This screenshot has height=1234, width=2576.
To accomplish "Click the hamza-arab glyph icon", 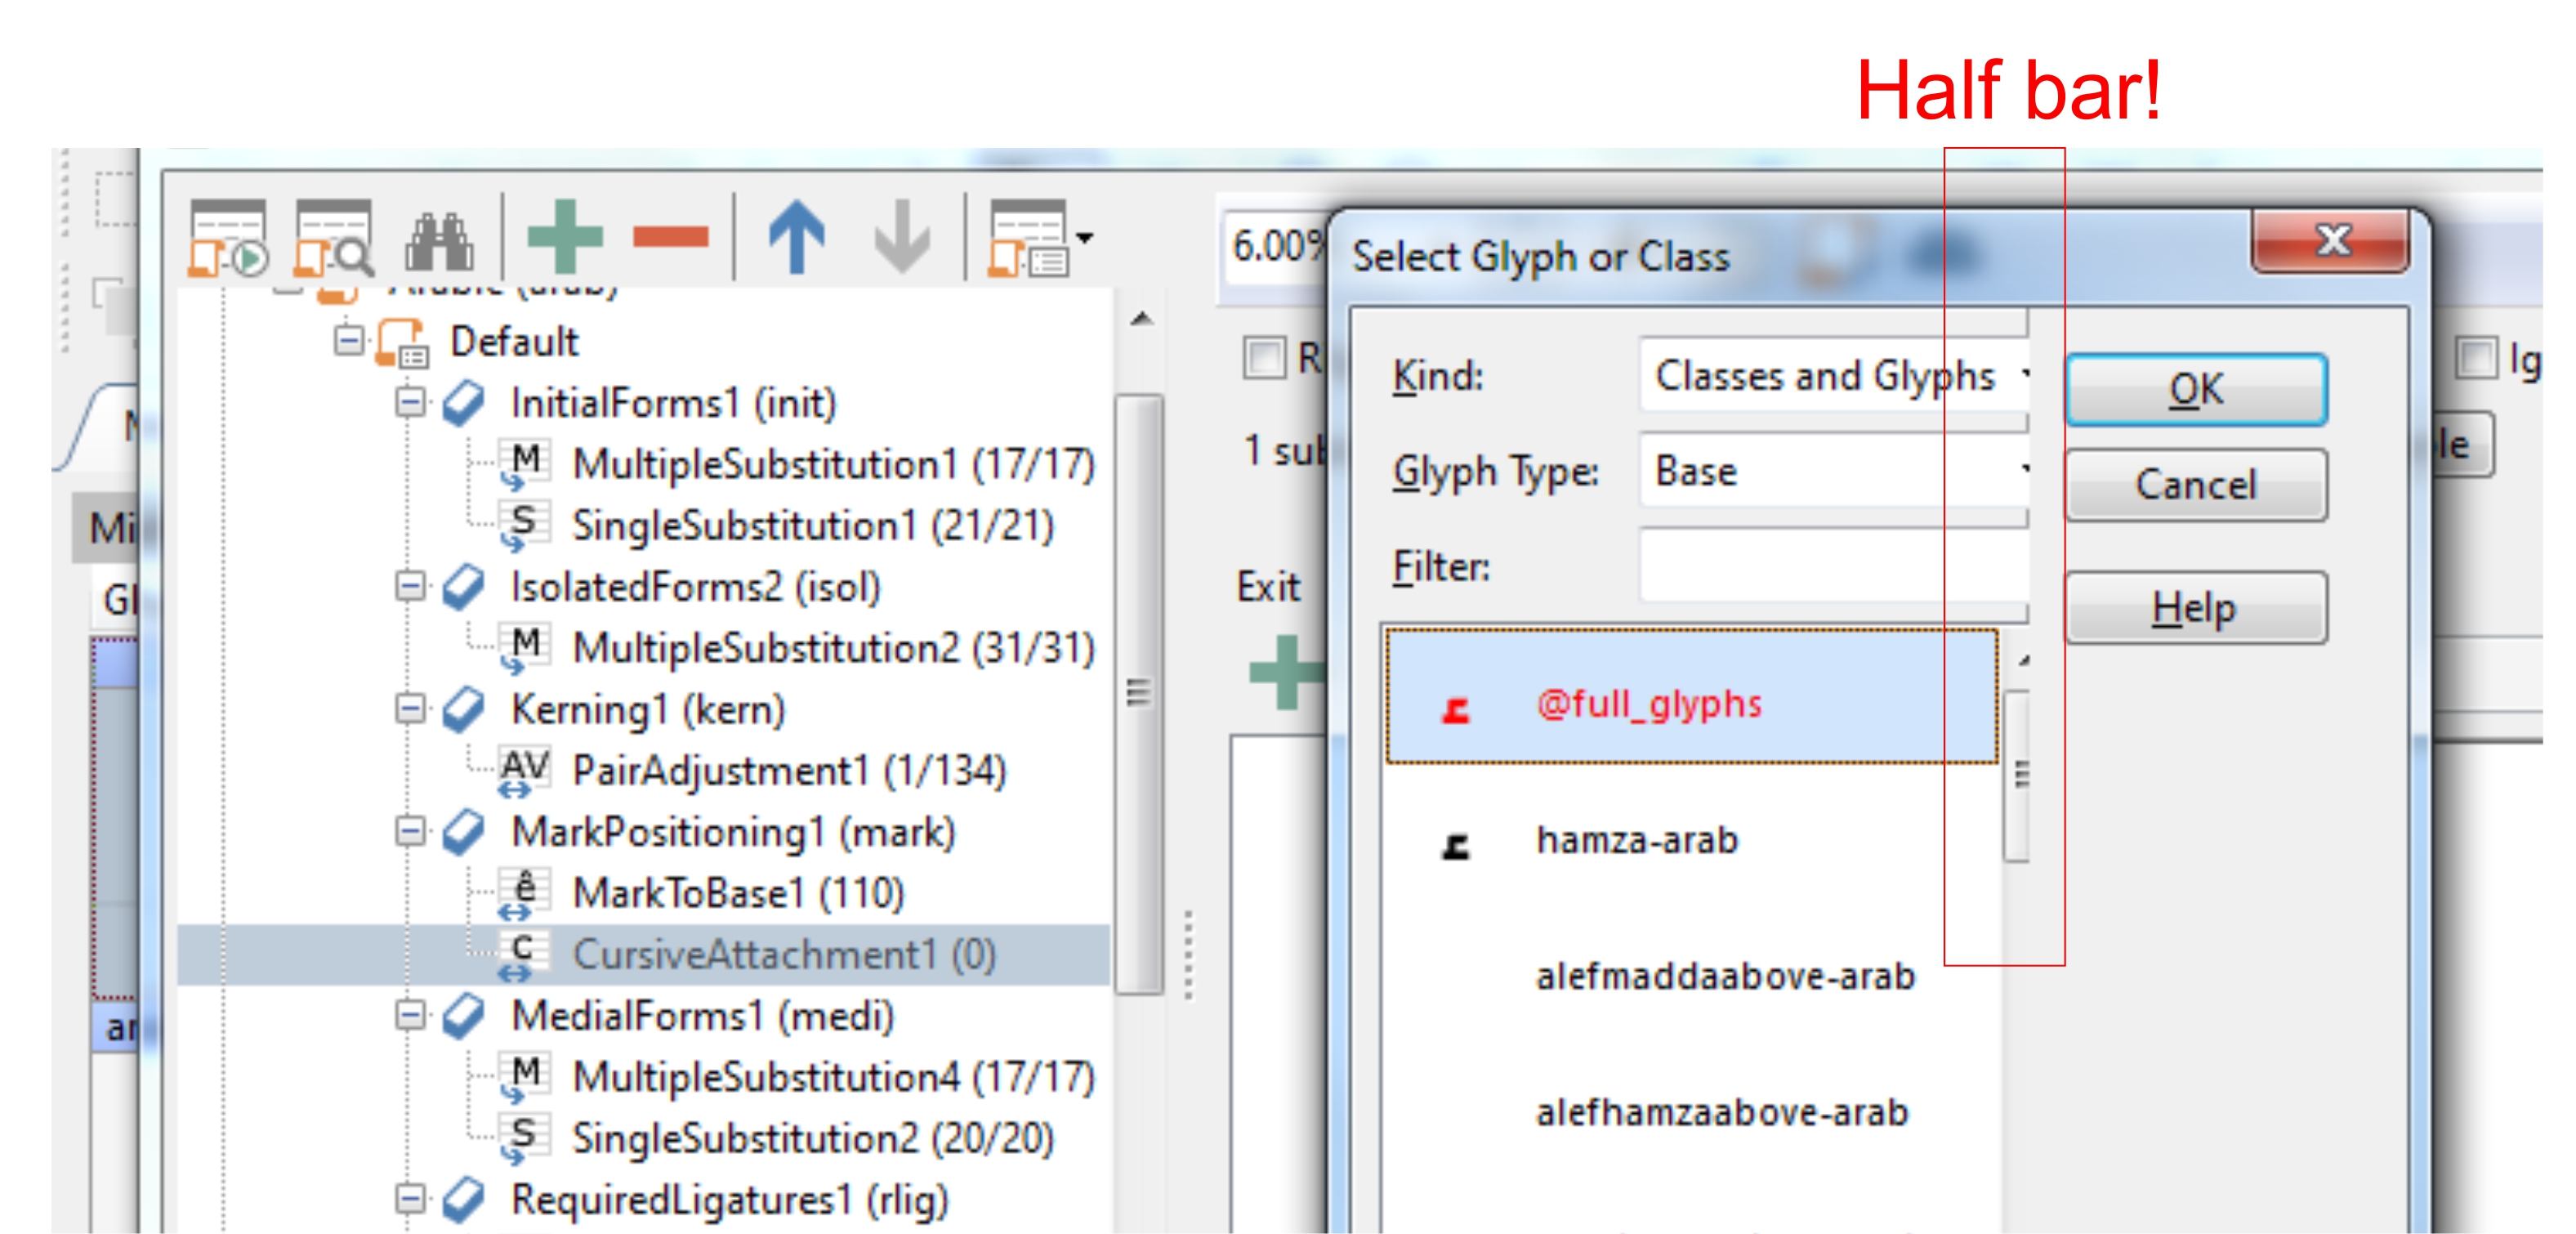I will [x=1456, y=846].
